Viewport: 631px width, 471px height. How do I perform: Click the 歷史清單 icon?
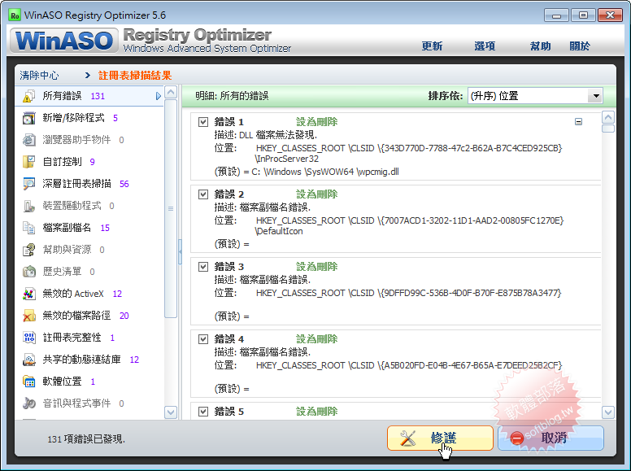pyautogui.click(x=29, y=272)
